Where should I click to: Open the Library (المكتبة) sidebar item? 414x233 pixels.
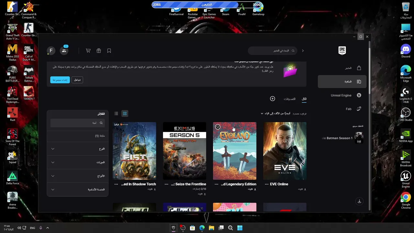pyautogui.click(x=342, y=82)
